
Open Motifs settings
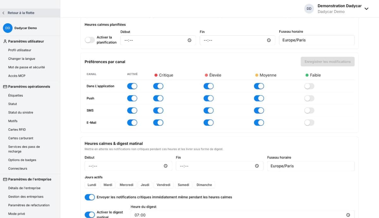pyautogui.click(x=13, y=121)
